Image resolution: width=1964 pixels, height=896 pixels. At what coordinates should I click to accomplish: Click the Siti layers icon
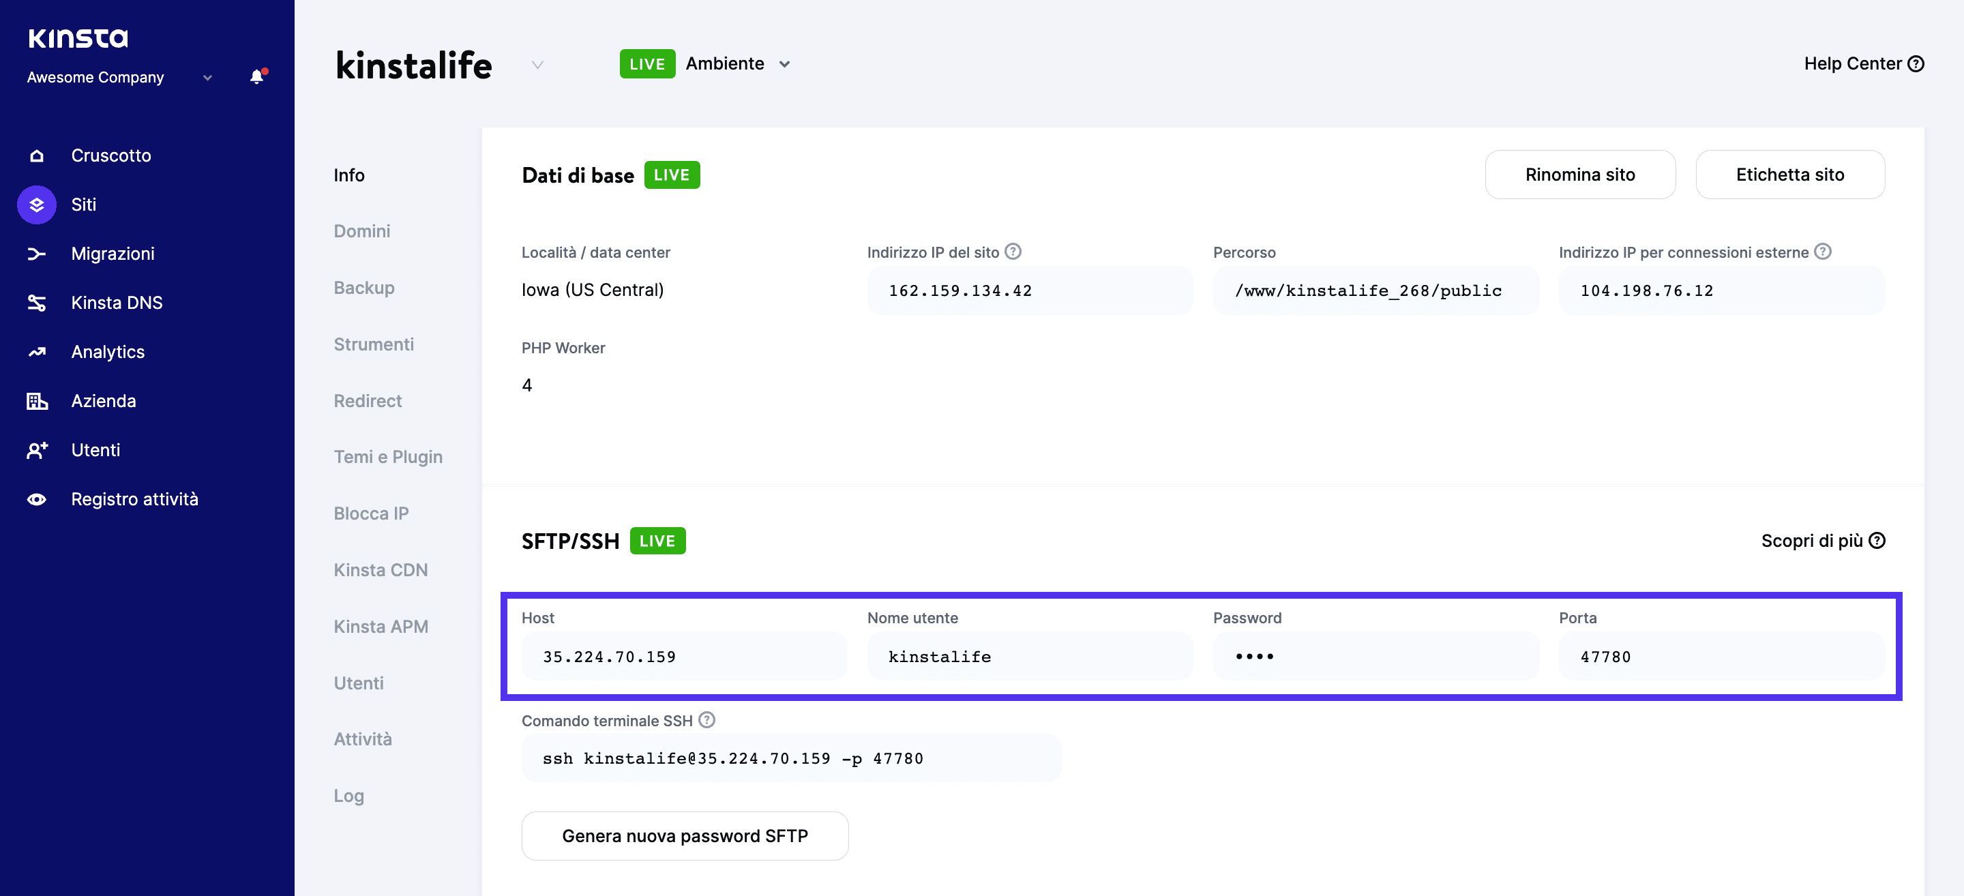(x=37, y=205)
